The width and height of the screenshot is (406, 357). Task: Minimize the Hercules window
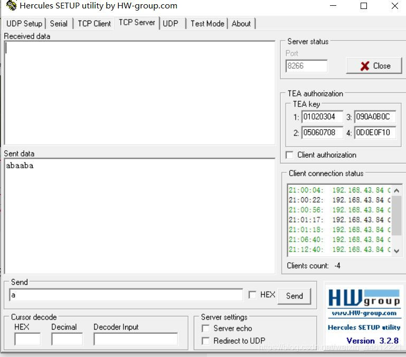[x=333, y=6]
